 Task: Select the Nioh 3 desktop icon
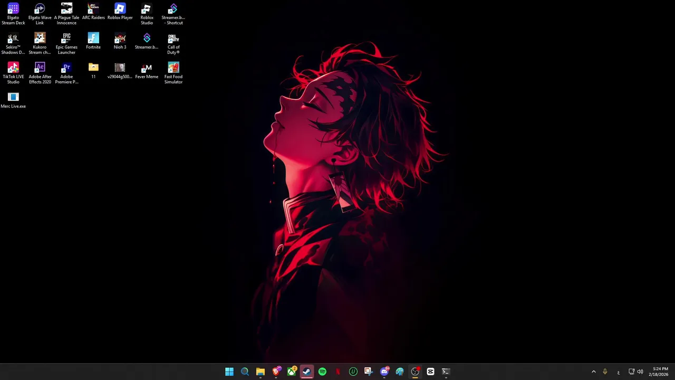coord(120,41)
